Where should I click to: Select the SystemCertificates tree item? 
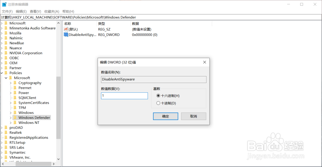point(34,103)
